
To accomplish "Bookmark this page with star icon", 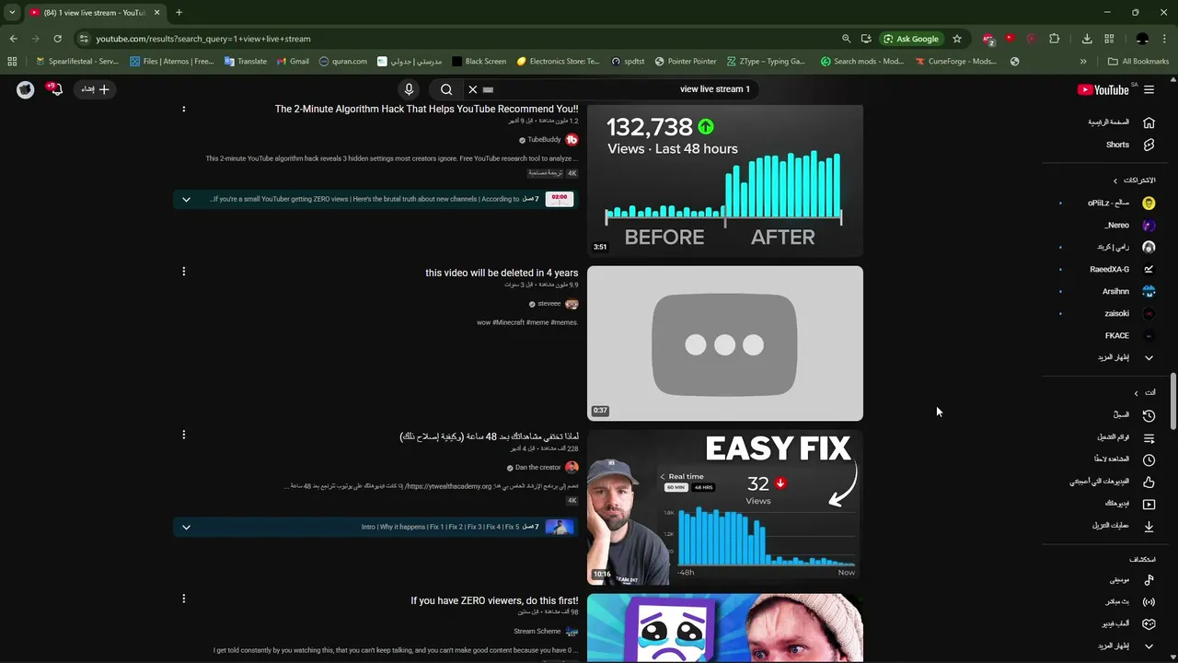I will tap(957, 39).
